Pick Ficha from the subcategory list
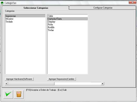 (x=67, y=24)
